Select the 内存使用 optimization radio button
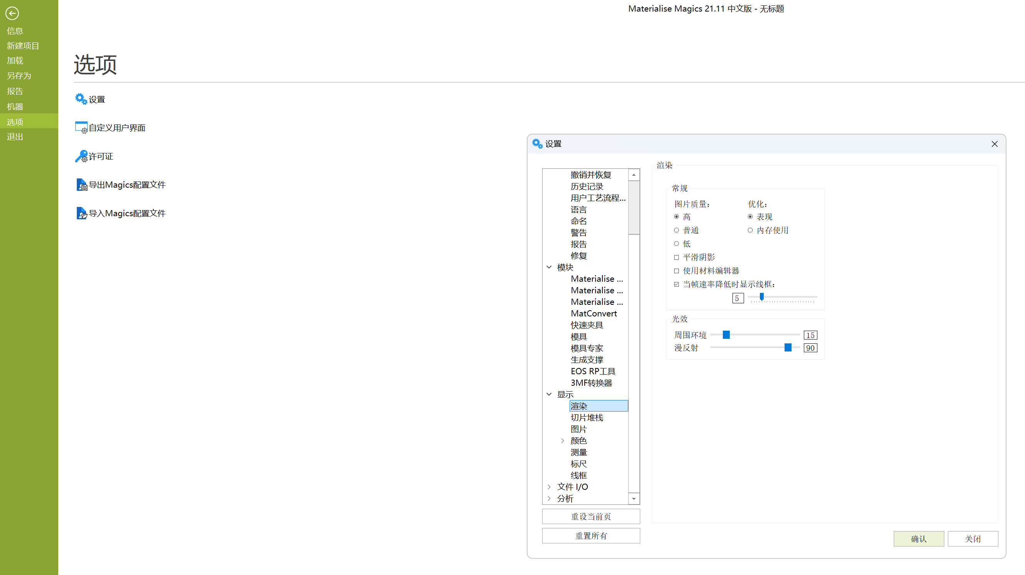 [750, 230]
